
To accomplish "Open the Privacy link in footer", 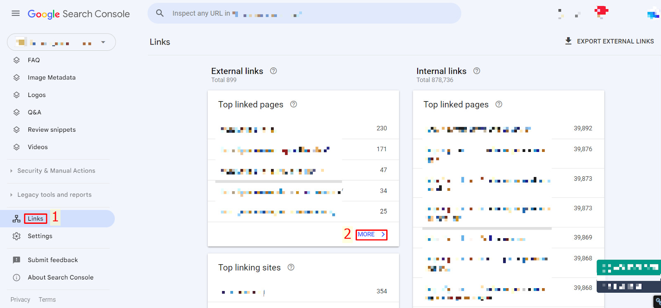I will pos(20,300).
